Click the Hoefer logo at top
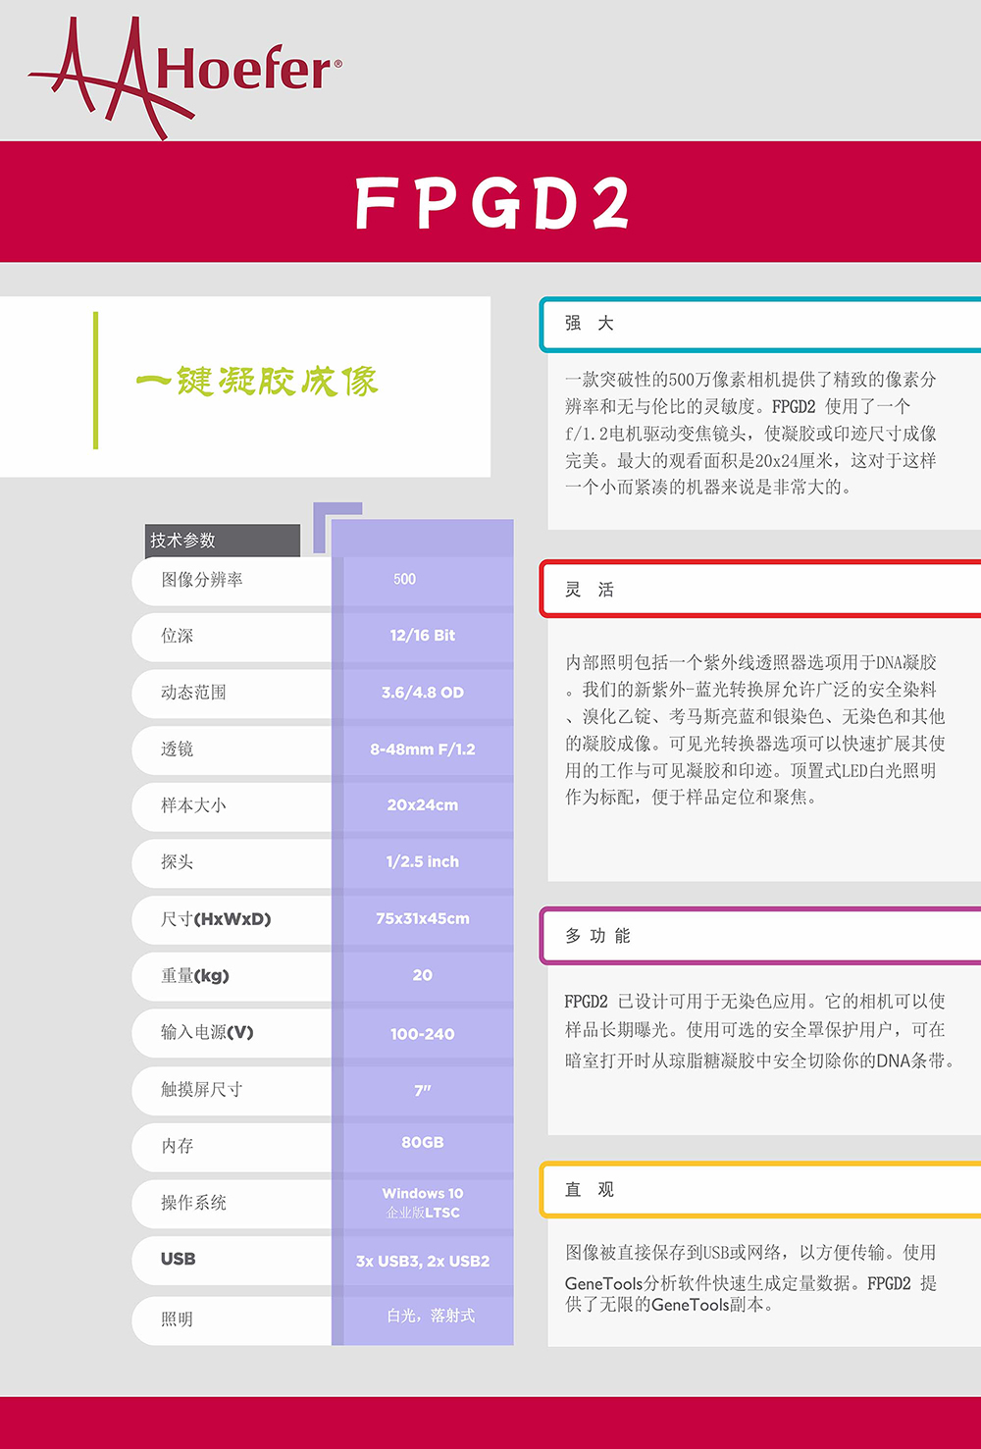The image size is (981, 1449). pyautogui.click(x=184, y=75)
